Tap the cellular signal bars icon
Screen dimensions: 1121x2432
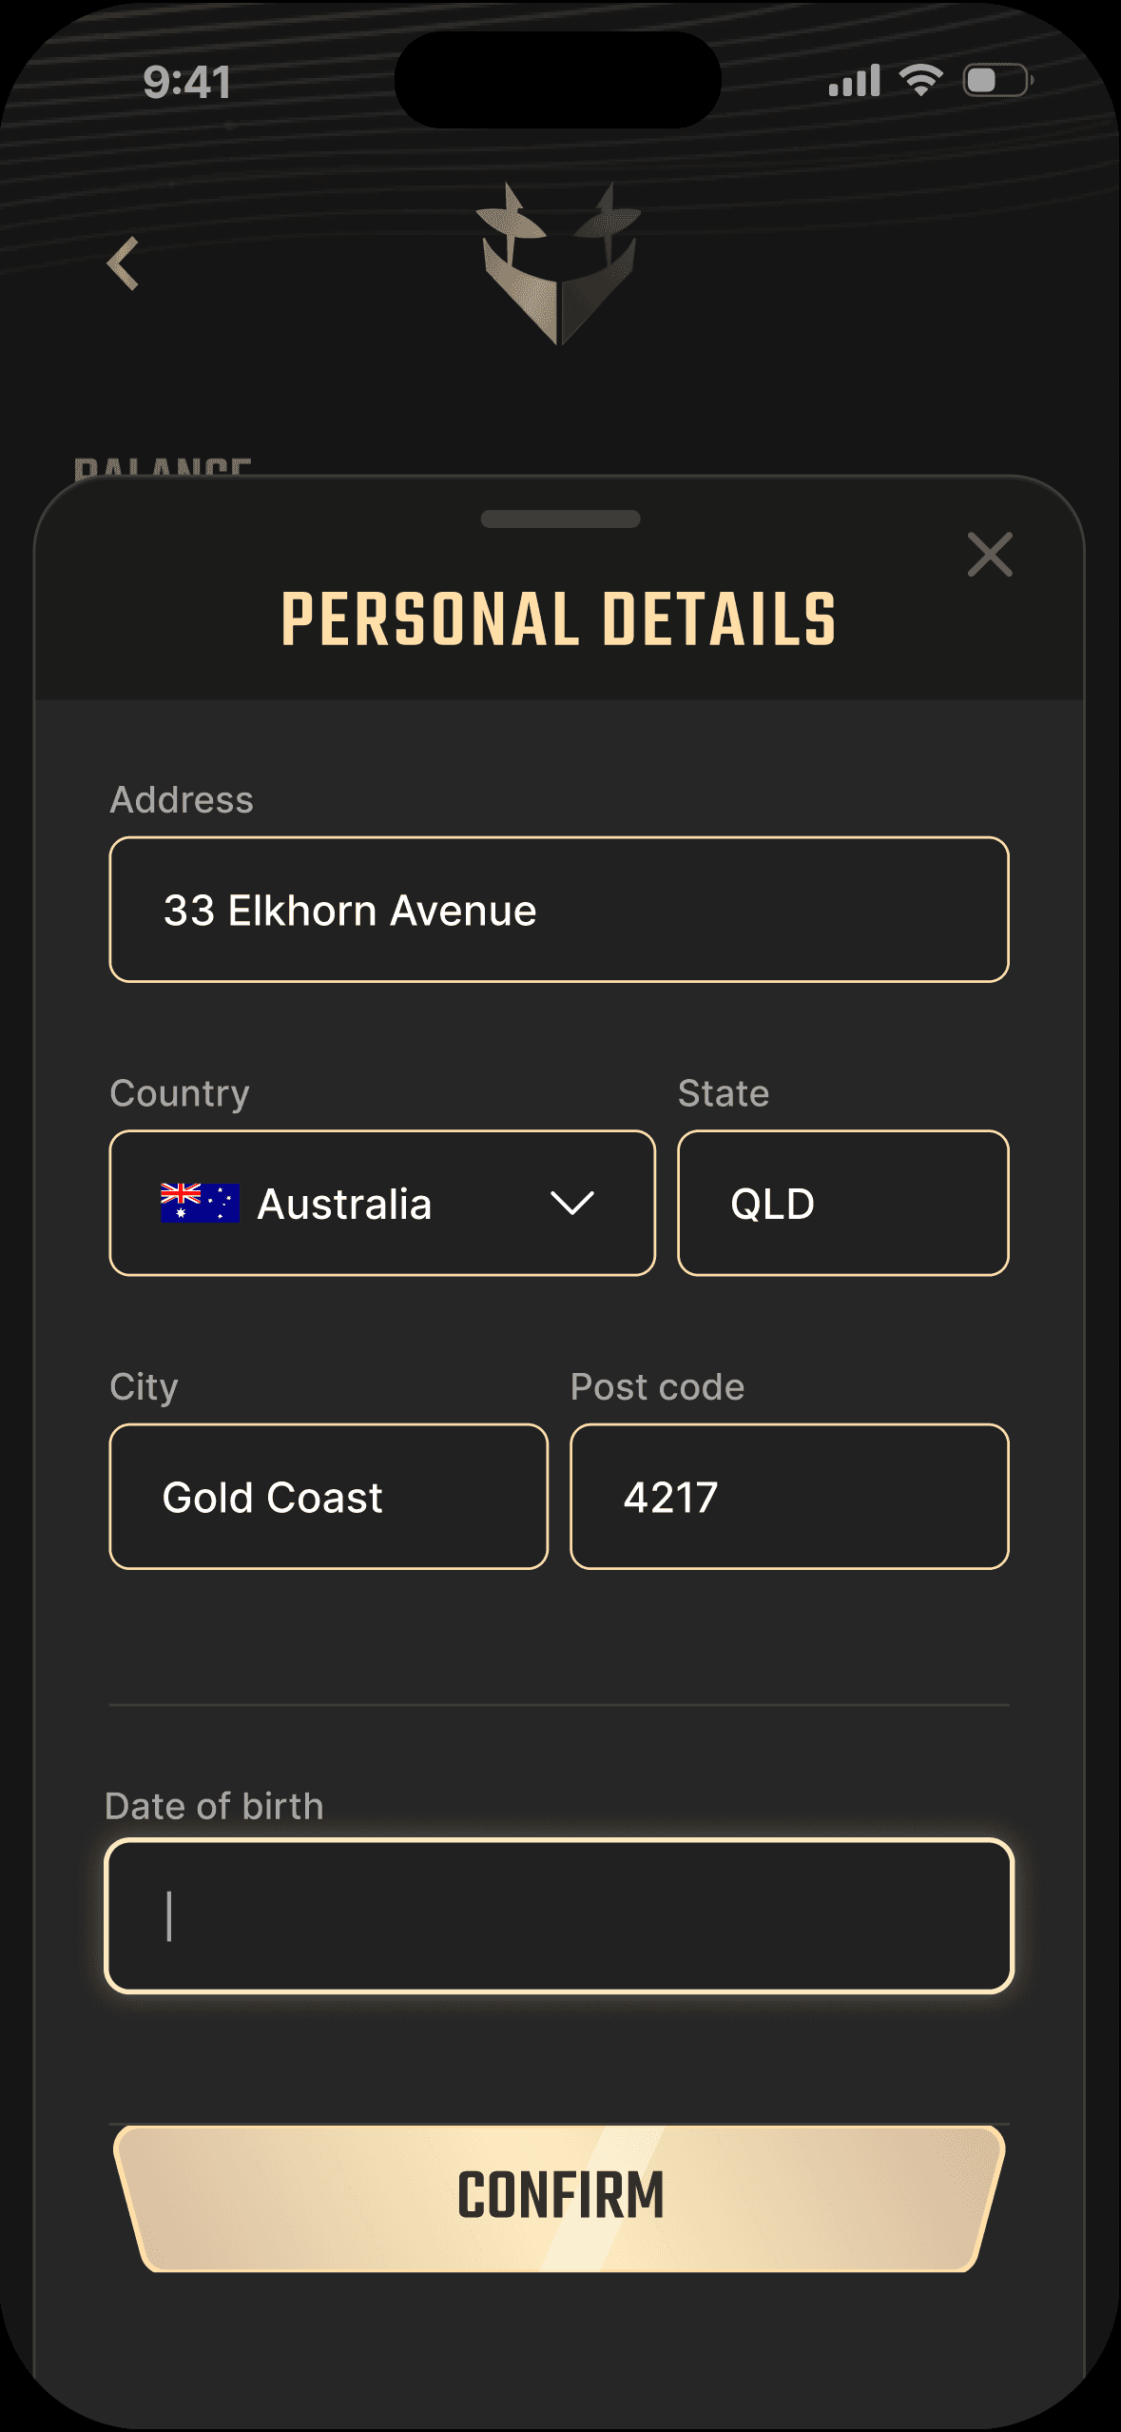pyautogui.click(x=854, y=81)
